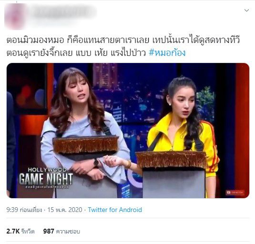Open the tweet's embedded photo
Image resolution: width=255 pixels, height=244 pixels.
pos(128,130)
